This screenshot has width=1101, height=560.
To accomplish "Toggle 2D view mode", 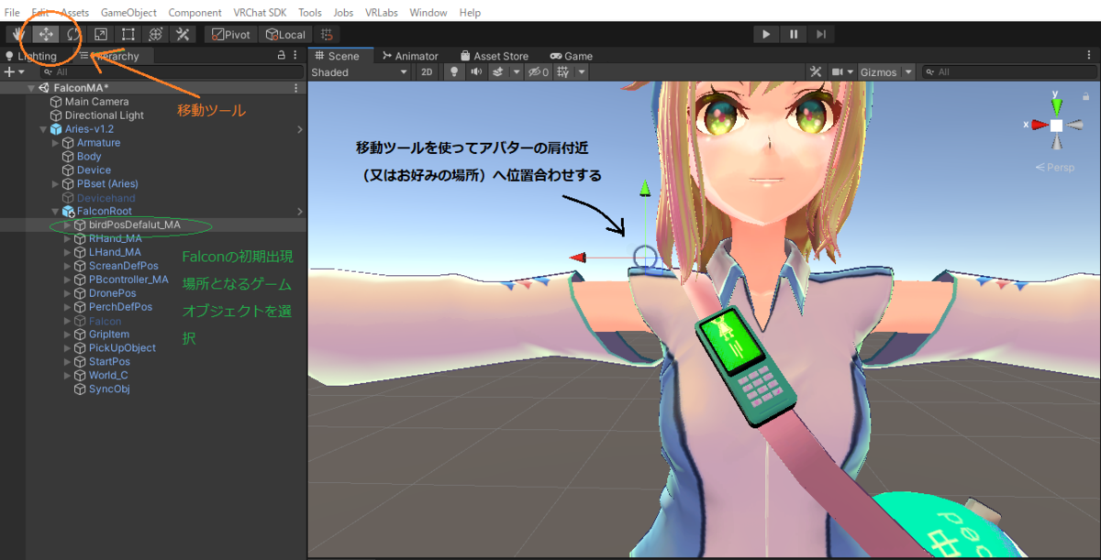I will [x=427, y=71].
